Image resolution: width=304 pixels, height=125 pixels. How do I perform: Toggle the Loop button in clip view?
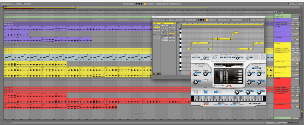coord(172,34)
